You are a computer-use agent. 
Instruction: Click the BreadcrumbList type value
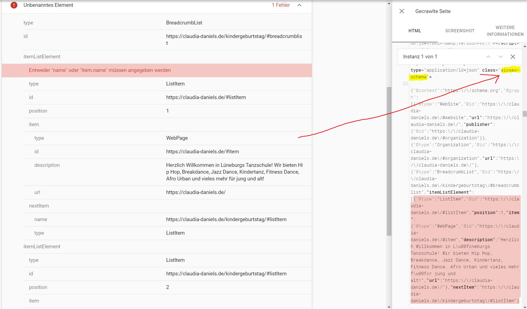coord(184,23)
